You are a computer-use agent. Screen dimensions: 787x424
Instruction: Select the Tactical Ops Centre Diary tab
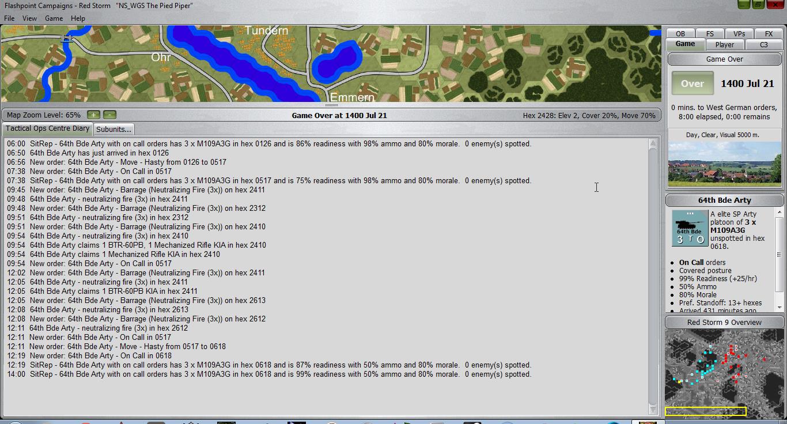coord(48,128)
